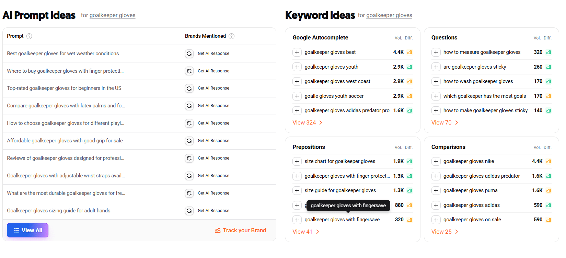
Task: Open Track your Brand
Action: coord(240,230)
